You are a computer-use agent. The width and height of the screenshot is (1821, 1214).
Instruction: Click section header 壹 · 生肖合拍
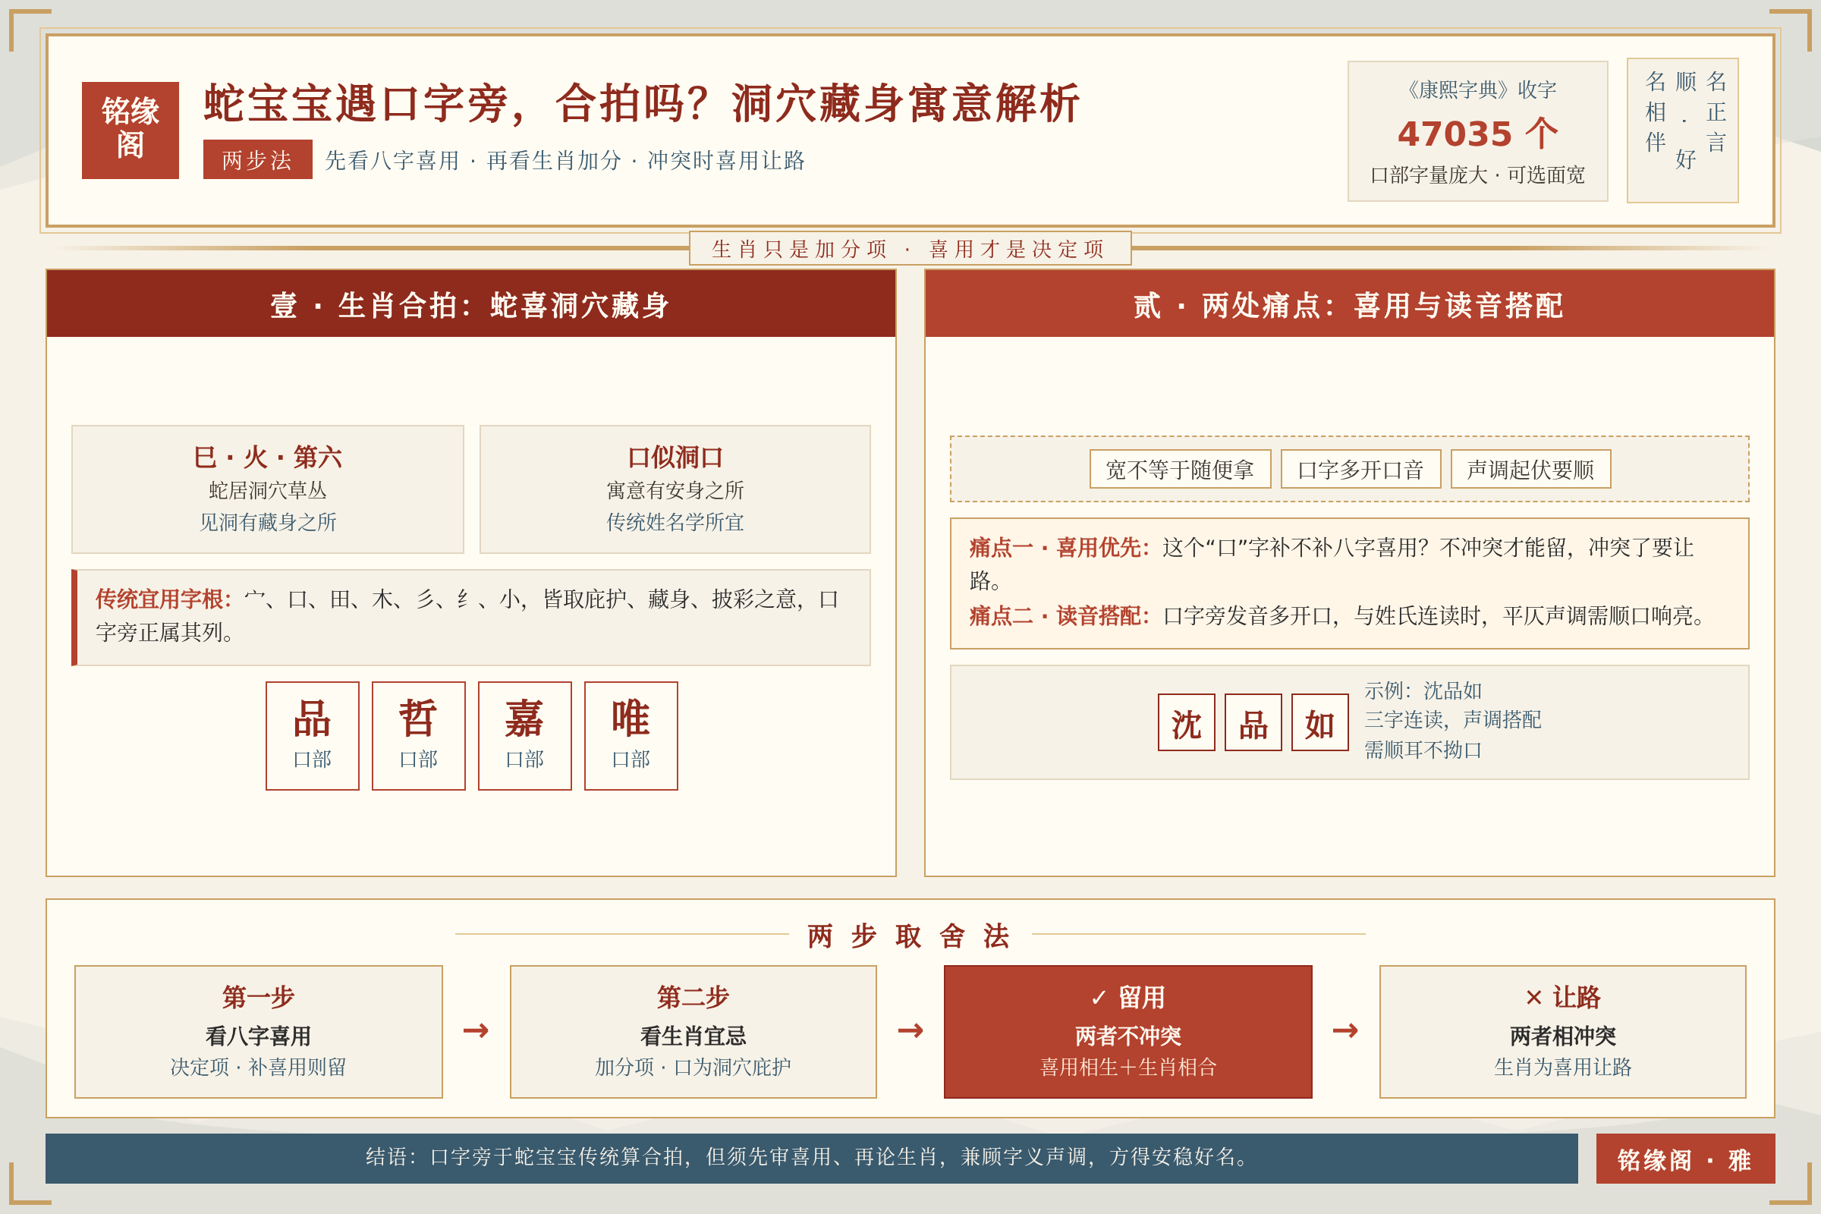click(x=470, y=303)
